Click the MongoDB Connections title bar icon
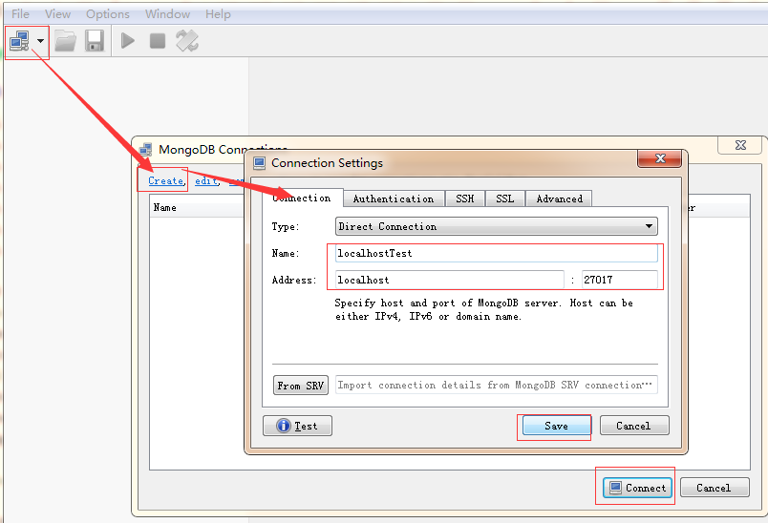This screenshot has width=768, height=523. tap(145, 150)
